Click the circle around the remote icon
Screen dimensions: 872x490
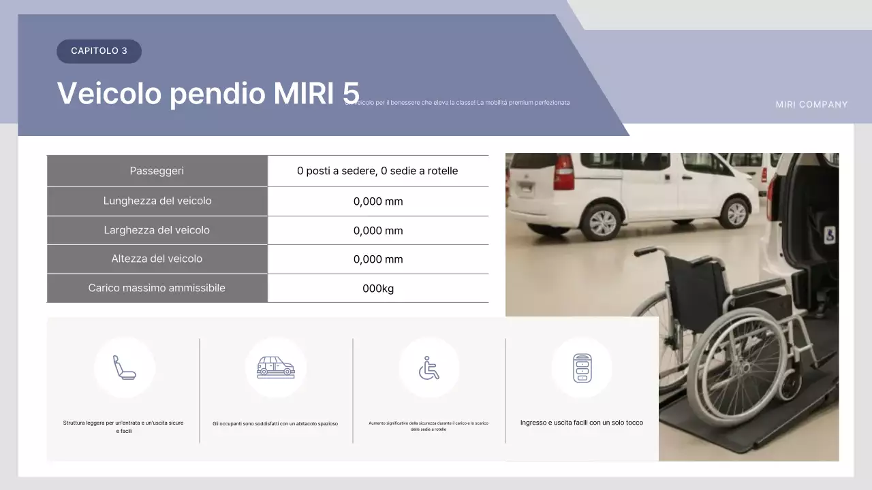(582, 367)
